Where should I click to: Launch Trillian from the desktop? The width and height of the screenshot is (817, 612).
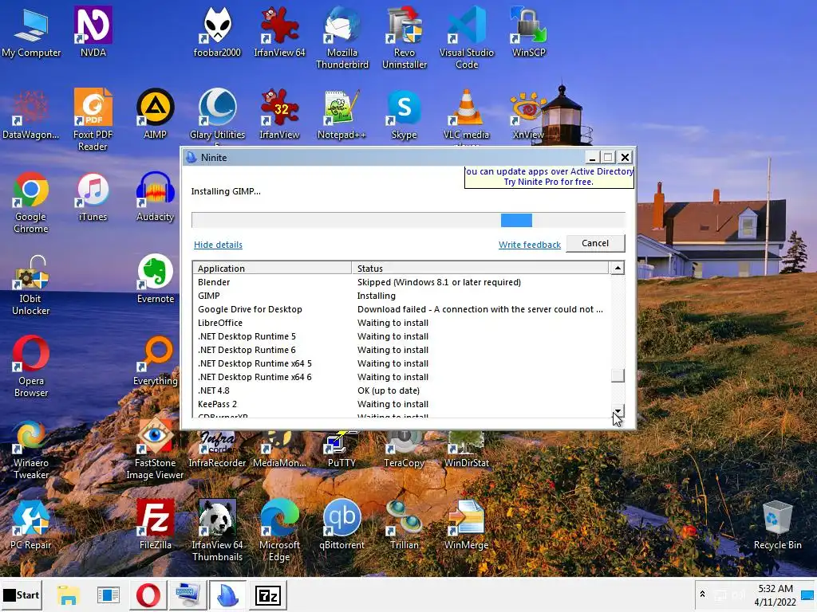pyautogui.click(x=405, y=524)
